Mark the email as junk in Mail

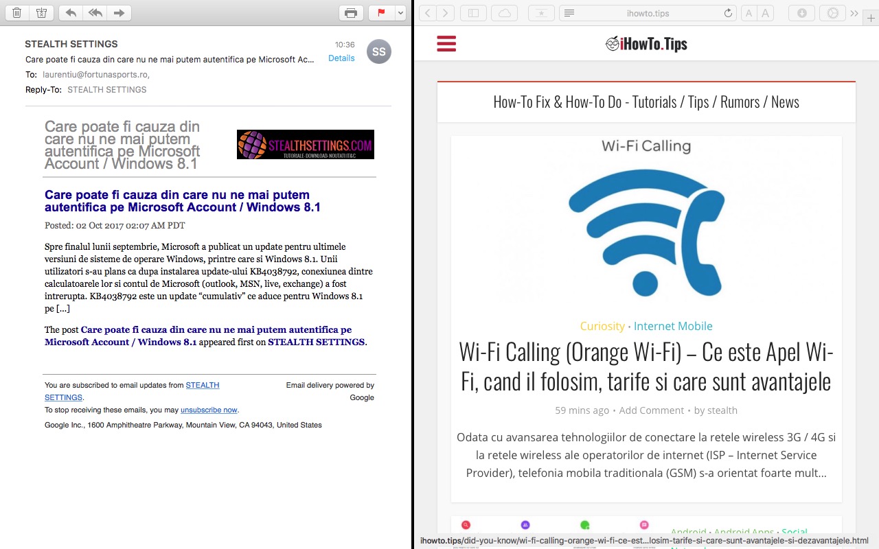click(41, 13)
